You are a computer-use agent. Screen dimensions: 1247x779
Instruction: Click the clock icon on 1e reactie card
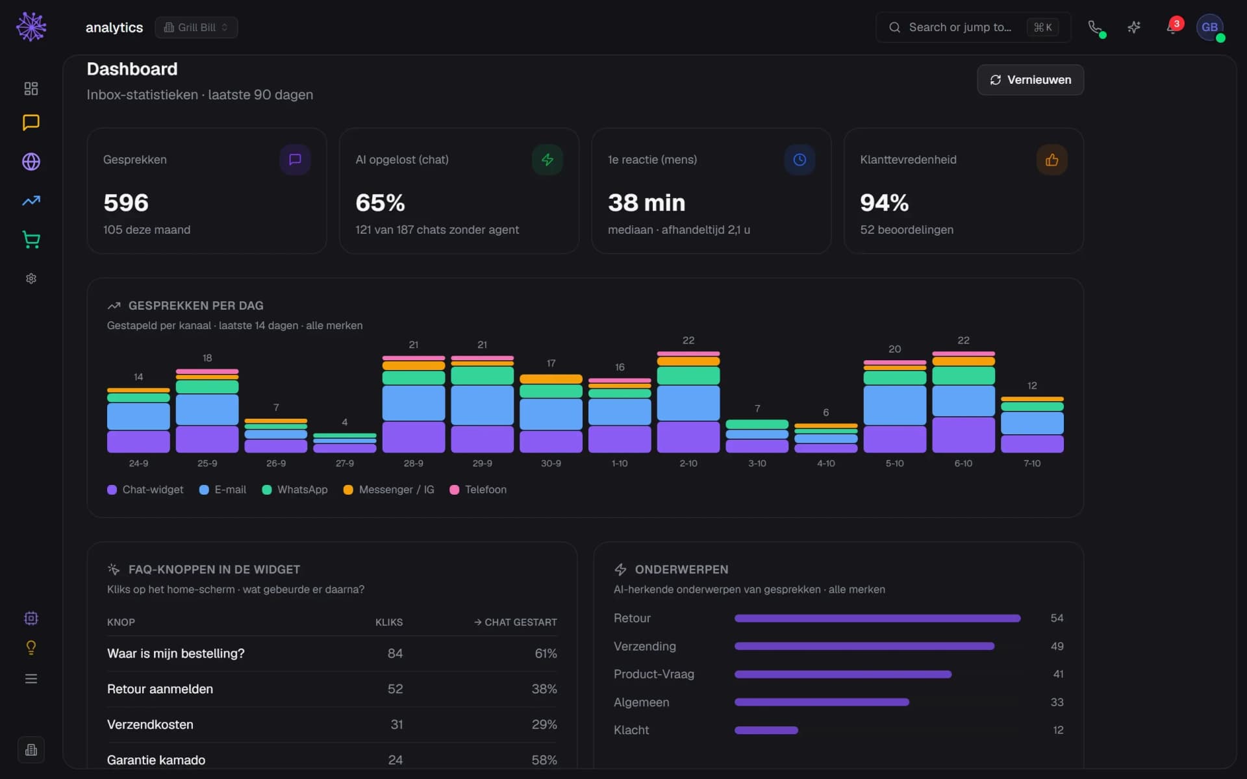(x=800, y=160)
